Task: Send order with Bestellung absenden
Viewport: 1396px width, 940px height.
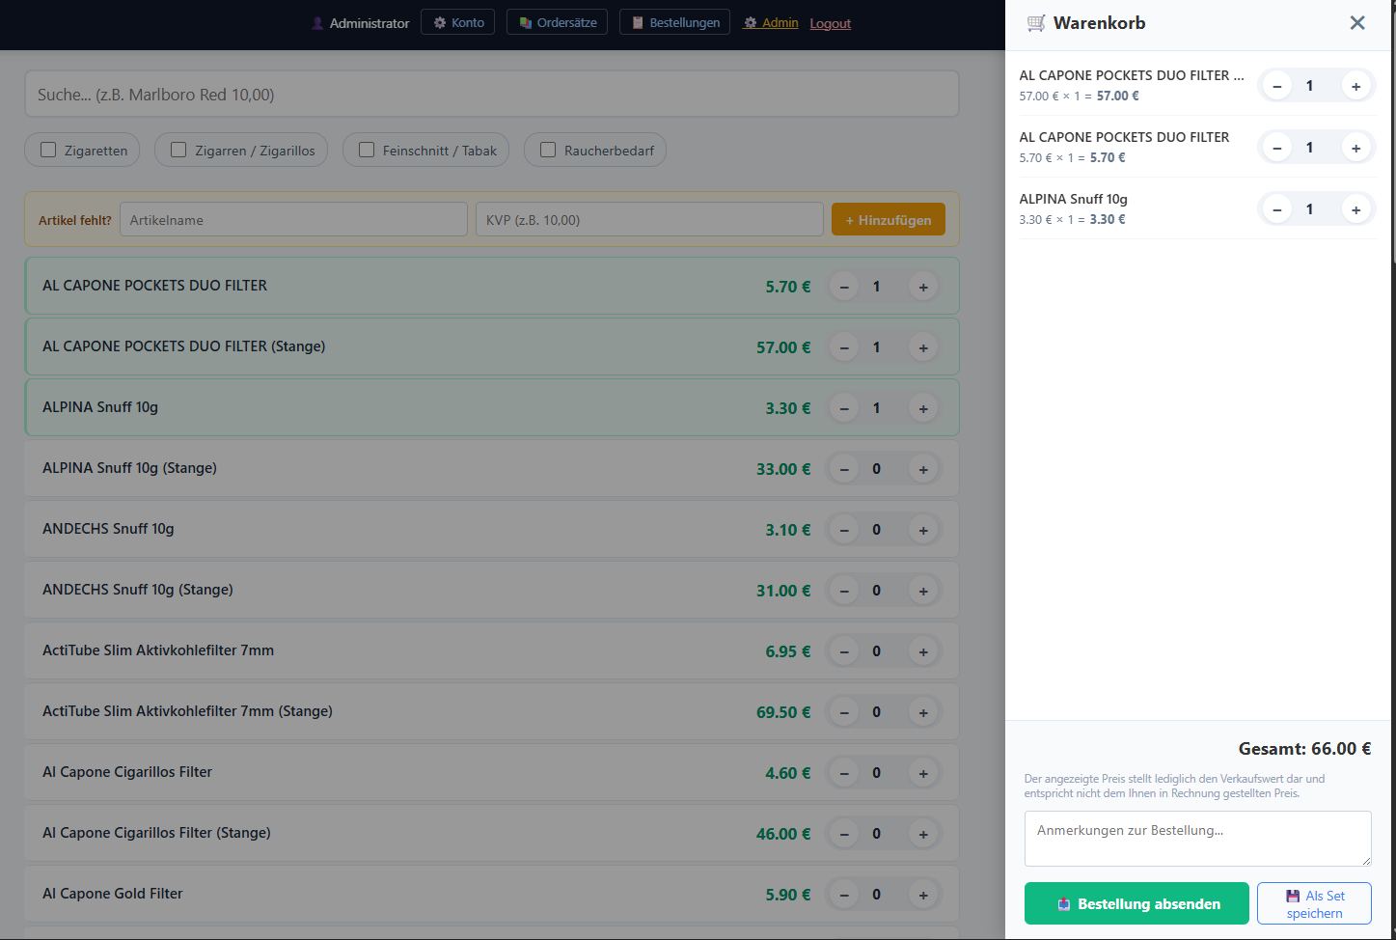Action: point(1136,903)
